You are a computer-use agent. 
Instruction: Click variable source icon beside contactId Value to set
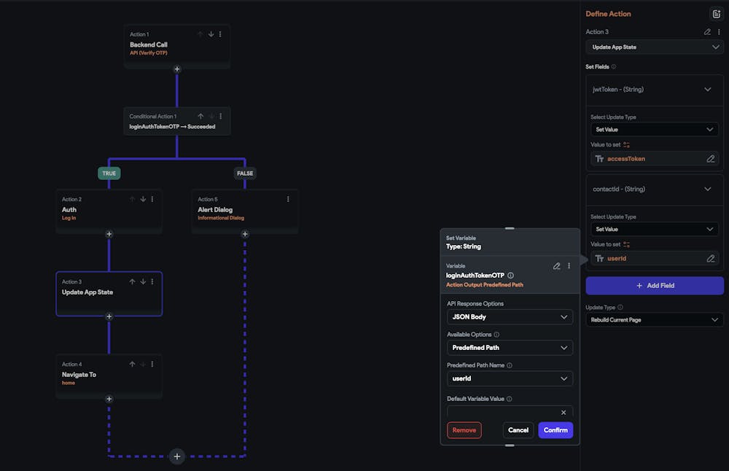627,244
